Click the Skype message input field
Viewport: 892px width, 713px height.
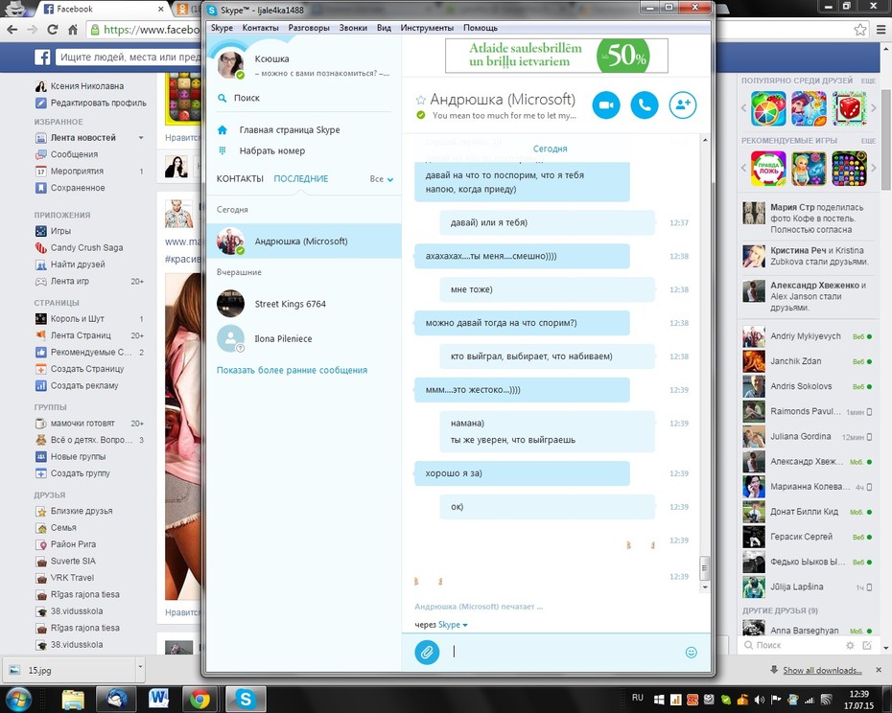(x=563, y=653)
